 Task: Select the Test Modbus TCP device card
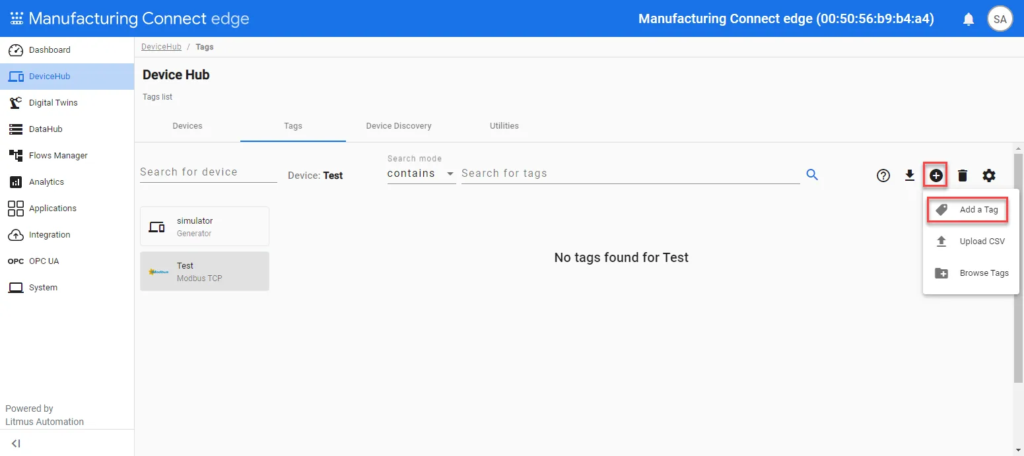pyautogui.click(x=205, y=271)
